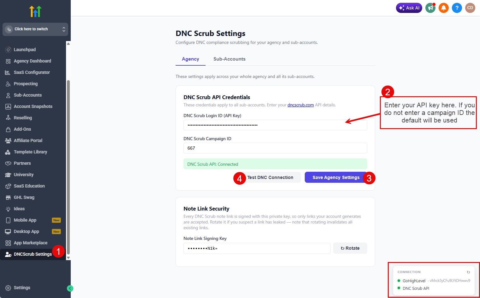This screenshot has width=480, height=298.
Task: Click the Affiliate Portal icon
Action: [8, 140]
